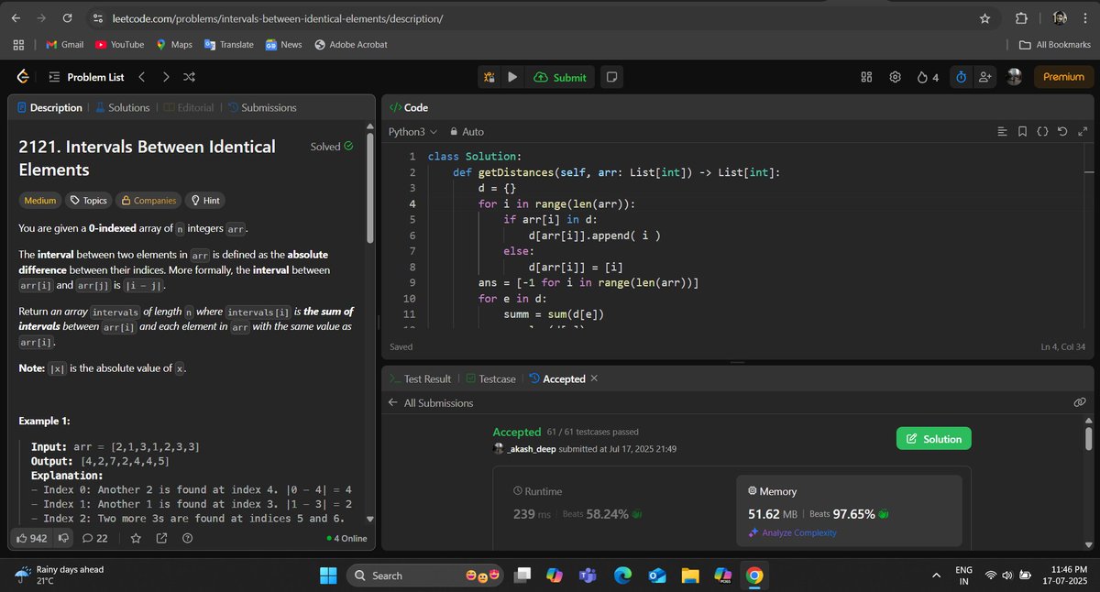Viewport: 1100px width, 592px height.
Task: Expand the Topics tag
Action: 89,200
